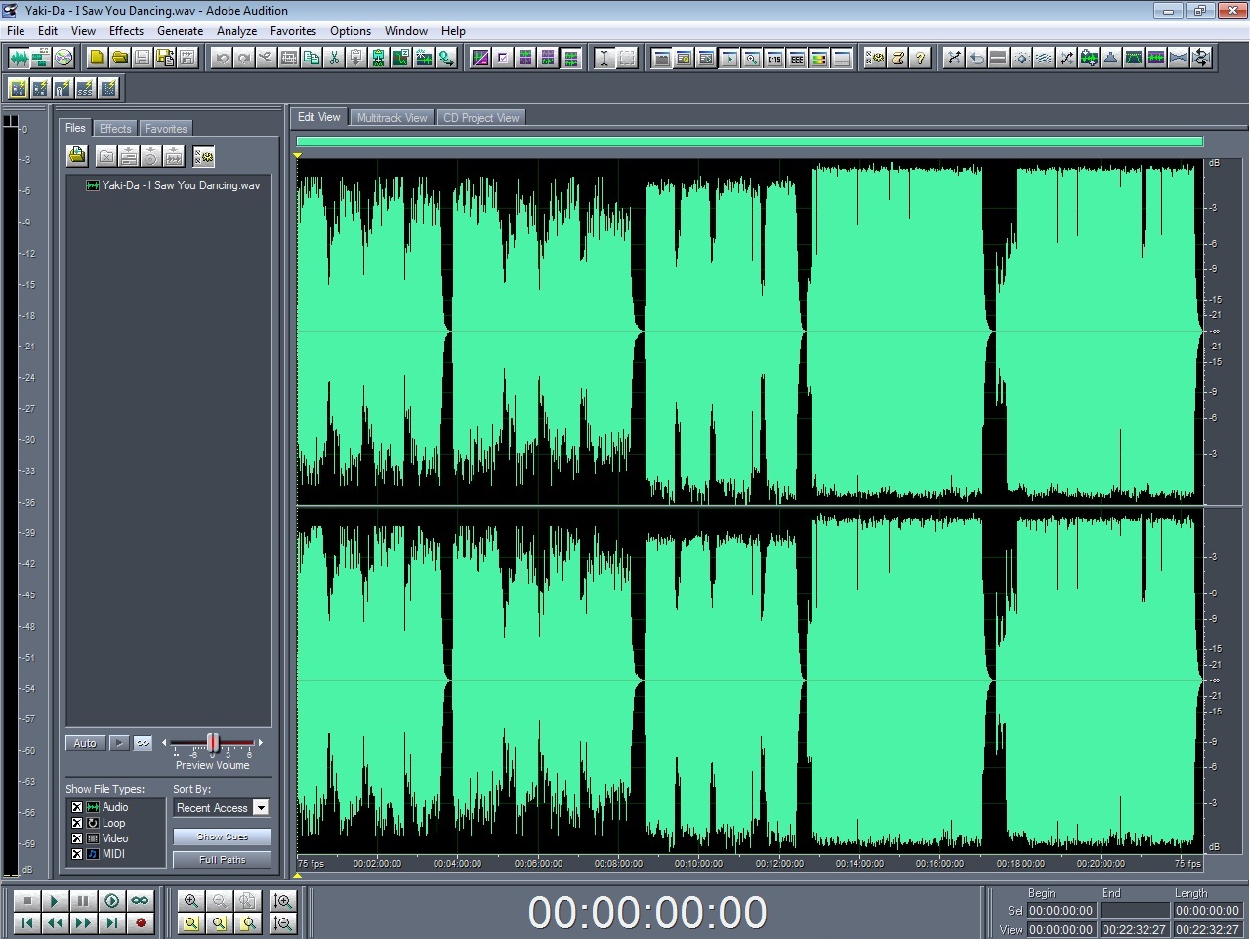1250x939 pixels.
Task: Click the Cut scissors icon in toolbar
Action: pyautogui.click(x=334, y=58)
